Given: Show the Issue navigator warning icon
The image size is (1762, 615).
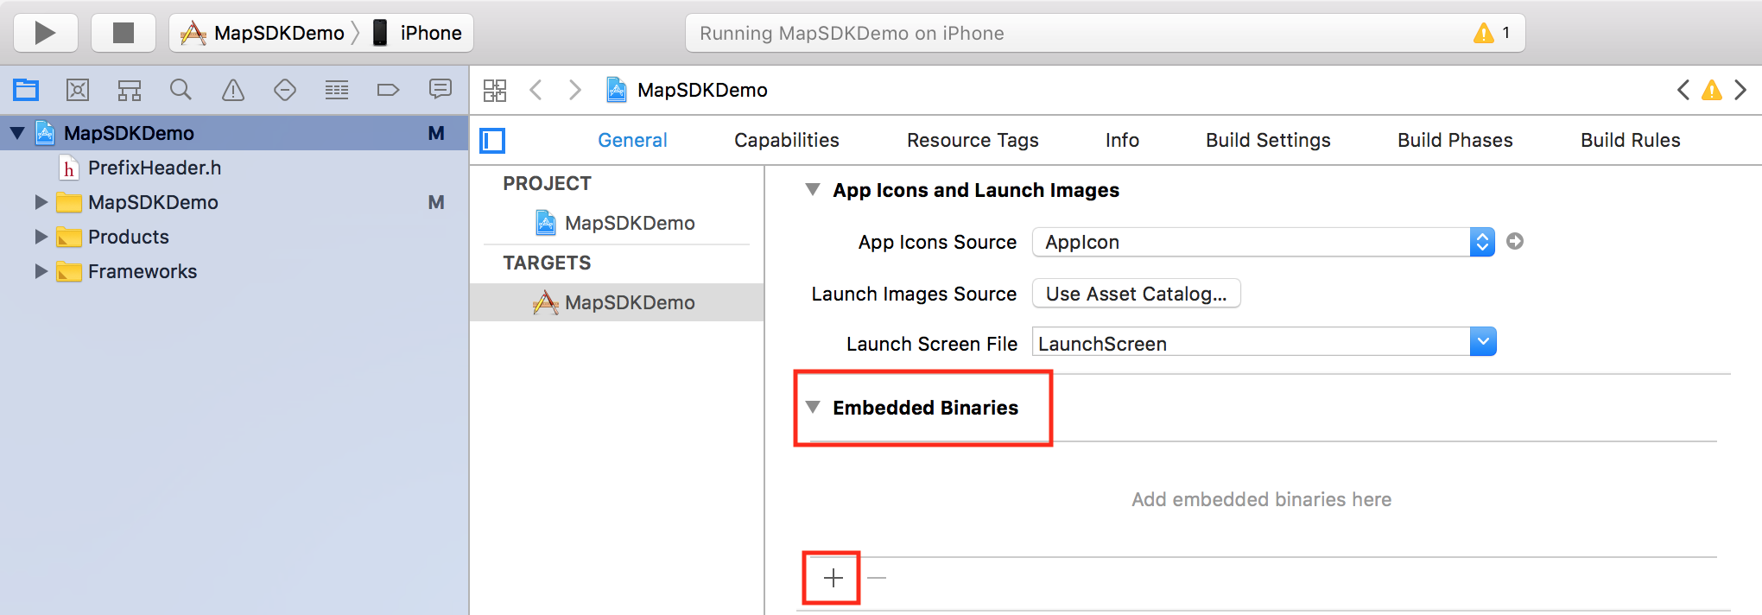Looking at the screenshot, I should pos(233,89).
